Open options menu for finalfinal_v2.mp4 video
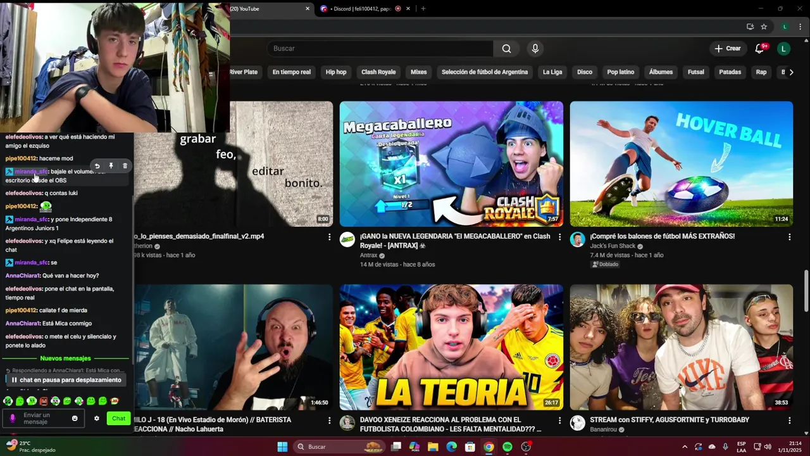810x456 pixels. point(329,237)
